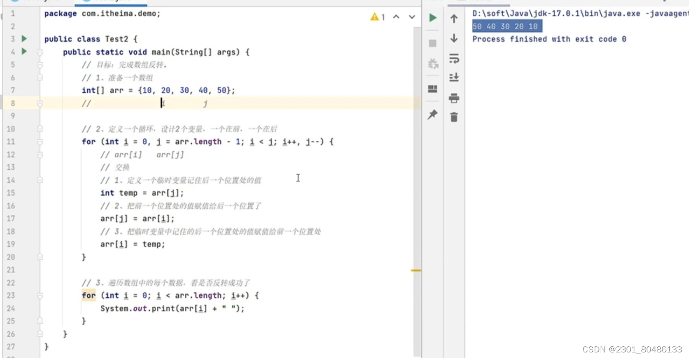Click the Down the Stack Trace arrow

454,38
